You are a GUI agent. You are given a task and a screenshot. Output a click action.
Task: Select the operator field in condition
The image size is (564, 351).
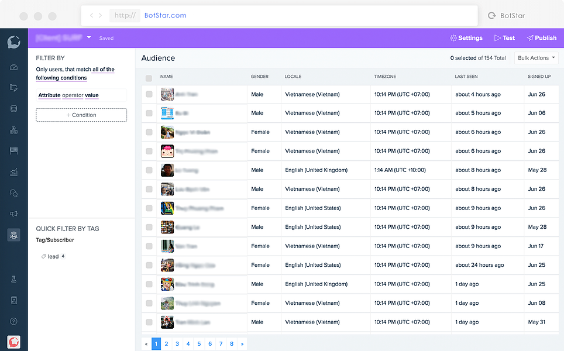[73, 95]
